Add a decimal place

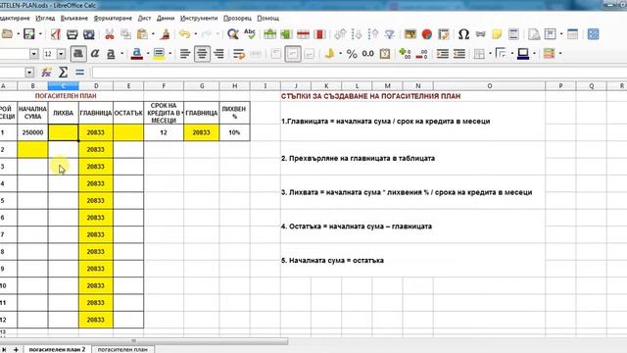click(x=405, y=54)
